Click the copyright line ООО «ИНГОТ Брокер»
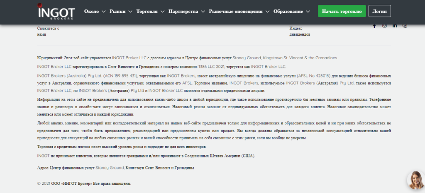 [x=84, y=183]
